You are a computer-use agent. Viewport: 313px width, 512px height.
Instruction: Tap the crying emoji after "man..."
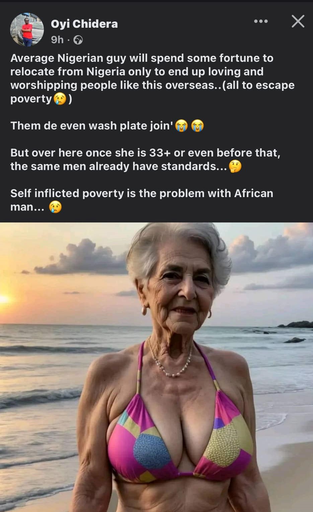(x=56, y=207)
